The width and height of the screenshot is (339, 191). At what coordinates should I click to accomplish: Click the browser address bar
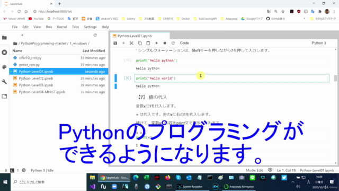point(149,12)
